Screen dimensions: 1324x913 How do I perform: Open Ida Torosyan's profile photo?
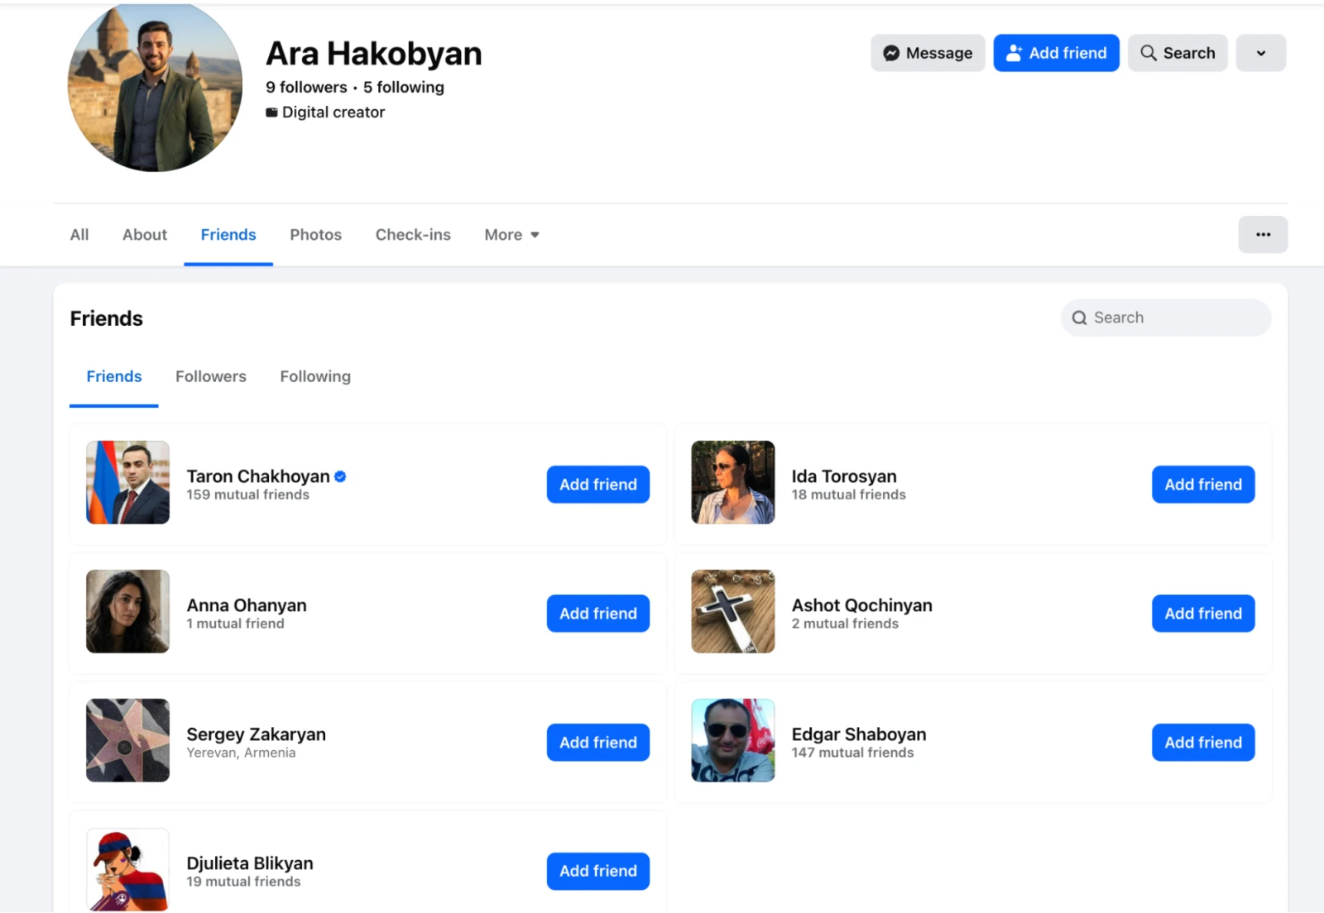(733, 482)
